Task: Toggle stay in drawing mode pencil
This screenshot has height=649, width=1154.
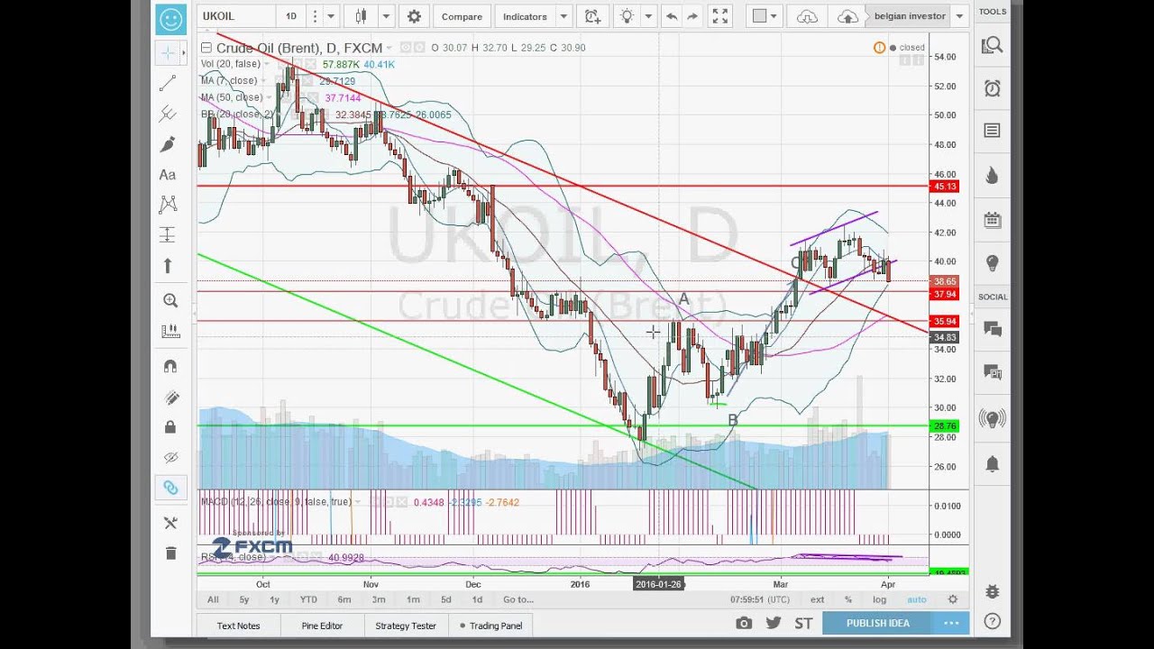Action: click(x=169, y=397)
